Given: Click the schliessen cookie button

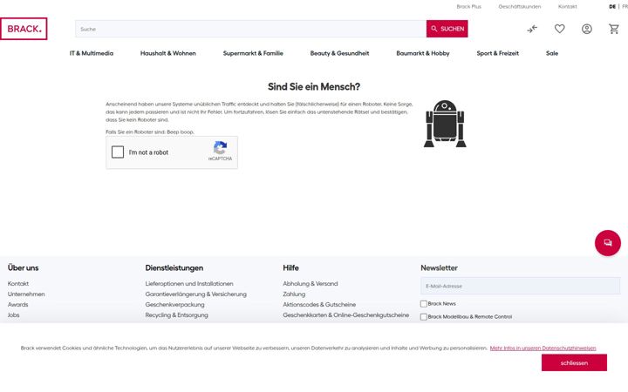Looking at the screenshot, I should 574,362.
